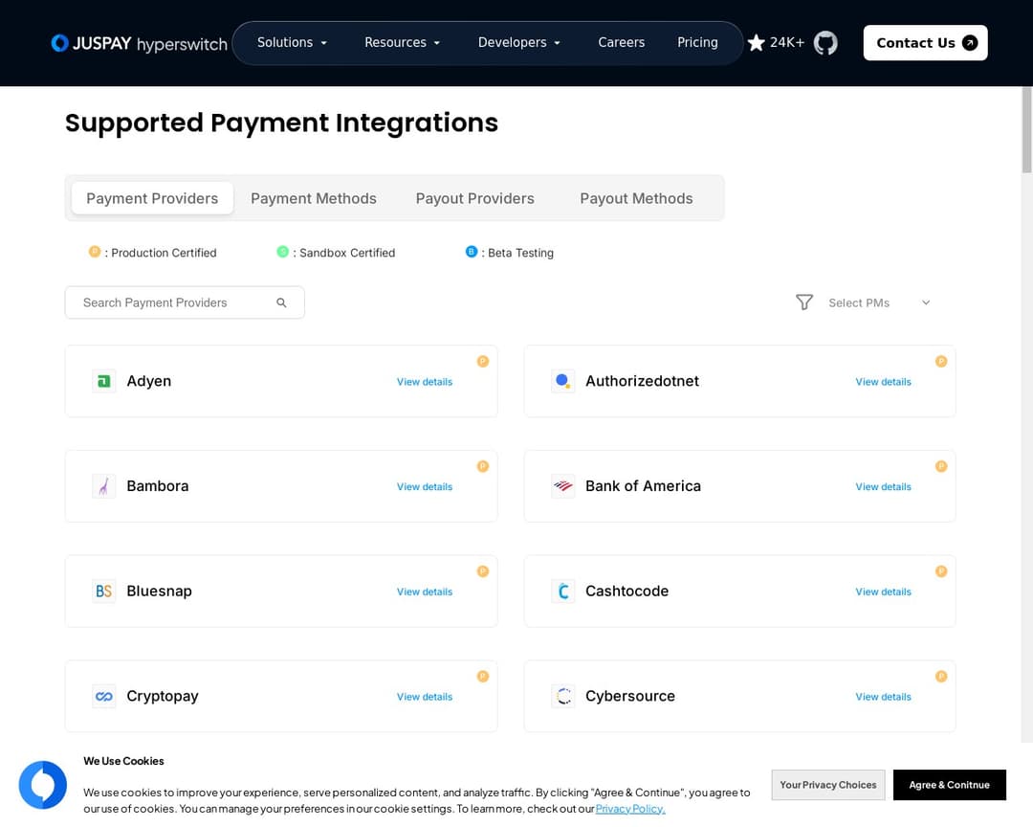Viewport: 1033px width, 827px height.
Task: Open Your Privacy Choices
Action: (x=828, y=785)
